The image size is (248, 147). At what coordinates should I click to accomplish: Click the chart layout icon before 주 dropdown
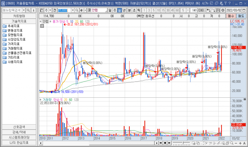coord(41,10)
